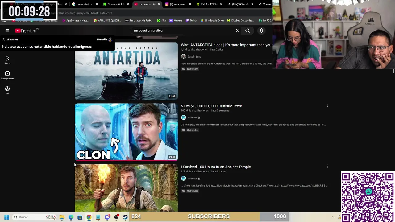The image size is (395, 222).
Task: Show hidden system tray icons chevron
Action: (333, 217)
